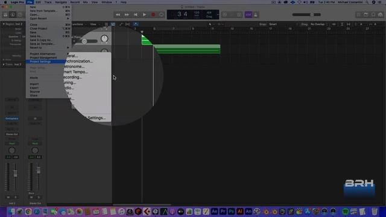The height and width of the screenshot is (217, 386).
Task: Open Spotlight search in menu bar
Action: [x=367, y=2]
